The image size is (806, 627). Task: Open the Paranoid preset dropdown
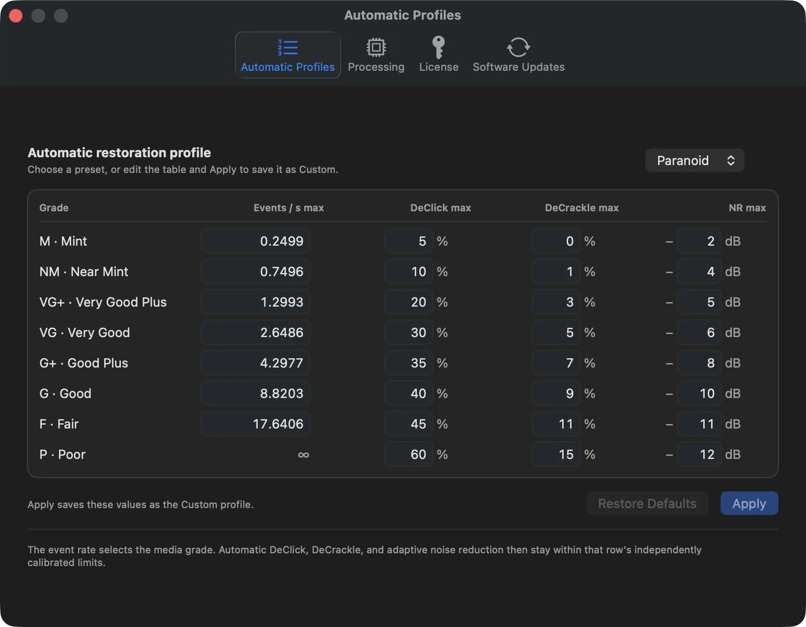(694, 160)
